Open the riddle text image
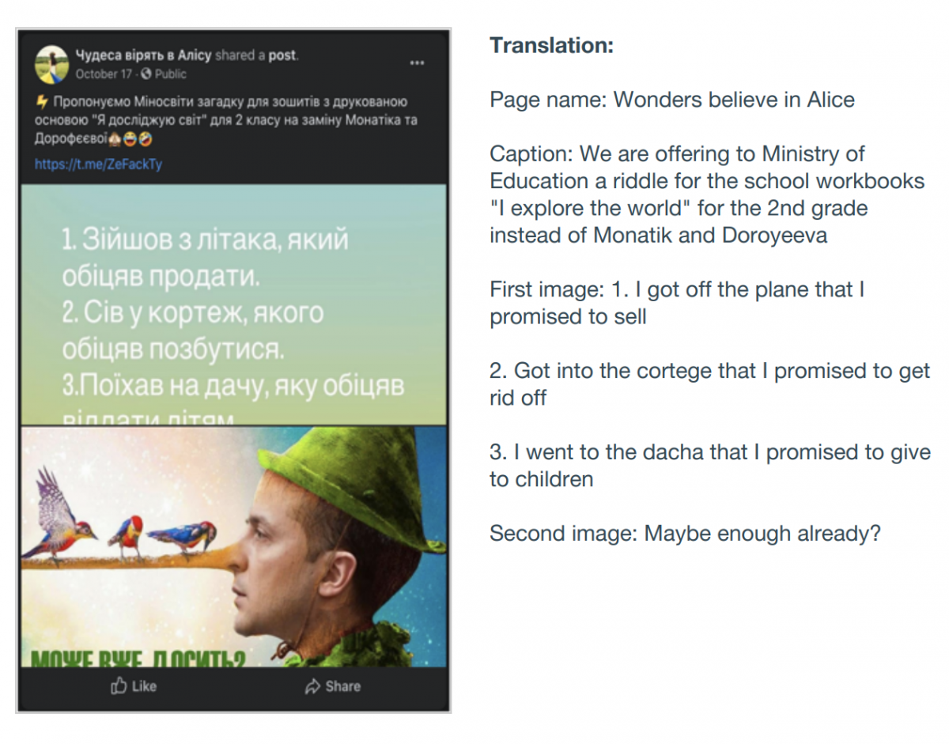Viewport: 949px width, 744px height. (233, 304)
